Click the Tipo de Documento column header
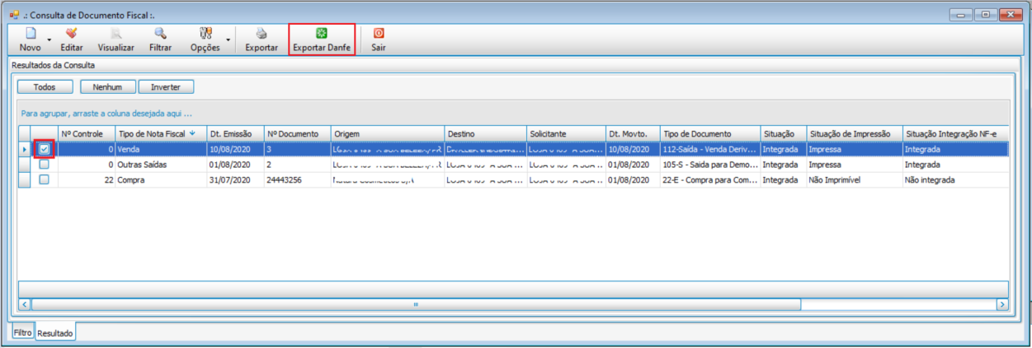 (x=710, y=133)
